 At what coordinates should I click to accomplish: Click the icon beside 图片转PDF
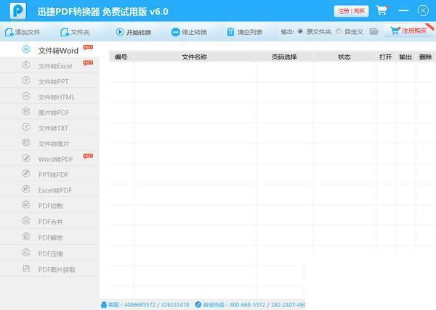pyautogui.click(x=26, y=112)
